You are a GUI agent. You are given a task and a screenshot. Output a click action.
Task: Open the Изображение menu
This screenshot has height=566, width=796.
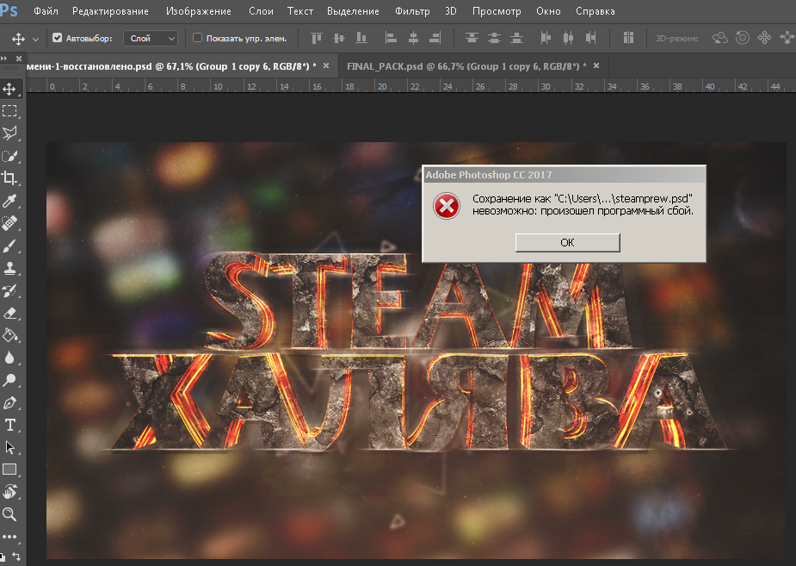[199, 11]
